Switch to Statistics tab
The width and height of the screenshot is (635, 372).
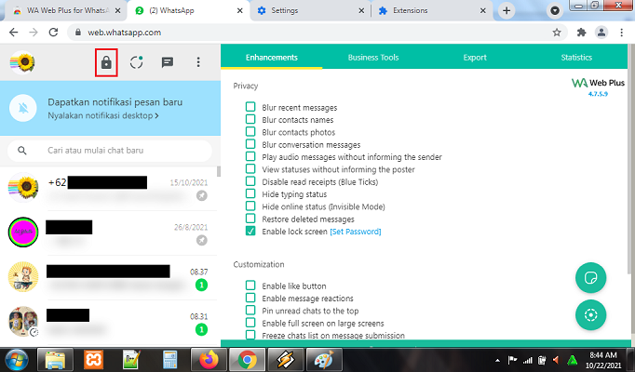(576, 58)
